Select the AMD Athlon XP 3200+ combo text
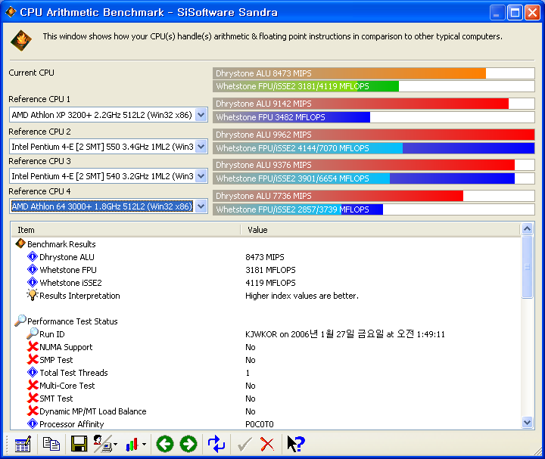The width and height of the screenshot is (545, 459). click(x=102, y=115)
